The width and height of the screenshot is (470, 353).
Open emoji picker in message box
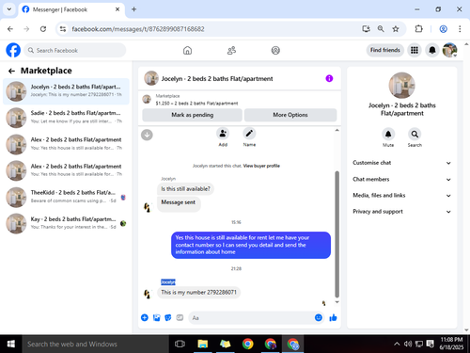(319, 317)
